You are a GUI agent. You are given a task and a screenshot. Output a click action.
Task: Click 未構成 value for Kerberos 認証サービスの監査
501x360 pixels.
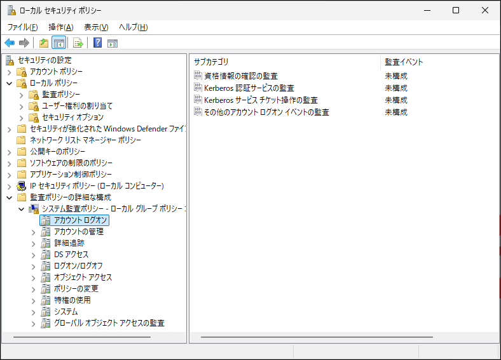coord(396,88)
